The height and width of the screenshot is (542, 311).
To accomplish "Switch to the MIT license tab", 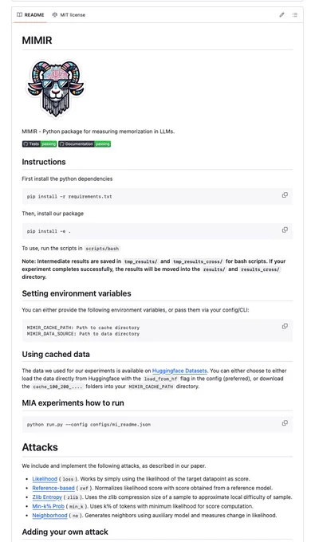I will (x=69, y=15).
